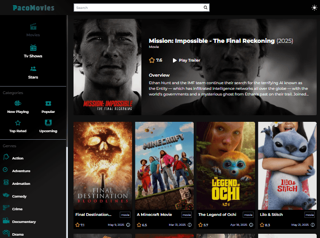Open Now Playing category label
The width and height of the screenshot is (320, 238).
(x=18, y=111)
